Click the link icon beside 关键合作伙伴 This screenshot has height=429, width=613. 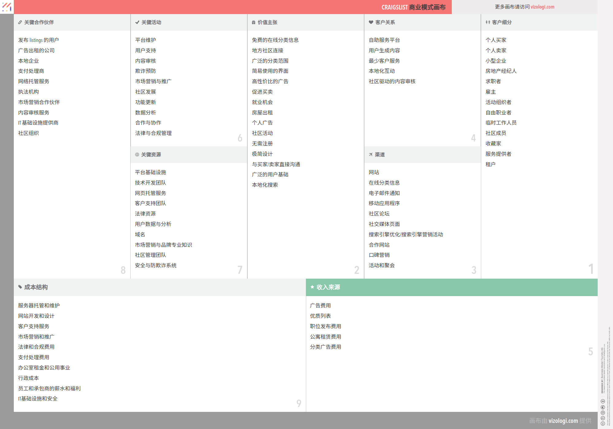pyautogui.click(x=20, y=22)
